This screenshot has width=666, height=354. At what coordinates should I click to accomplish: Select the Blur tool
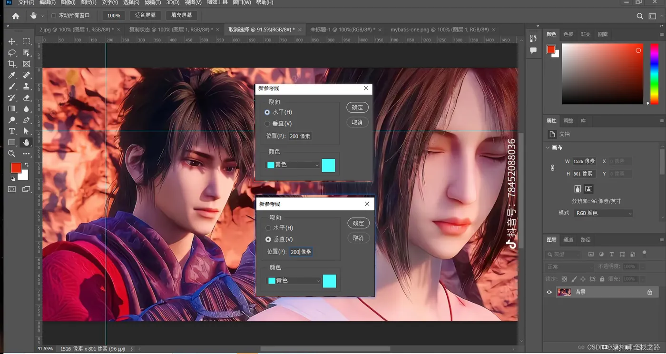point(26,109)
